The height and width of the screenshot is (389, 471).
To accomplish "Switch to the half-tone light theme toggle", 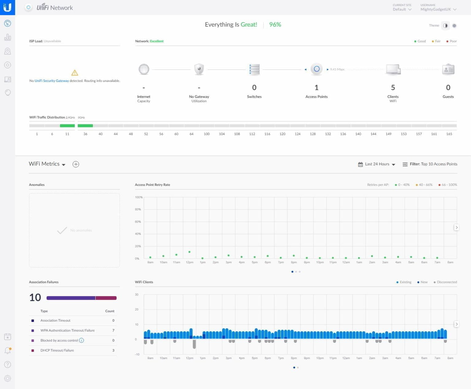I will [x=445, y=26].
